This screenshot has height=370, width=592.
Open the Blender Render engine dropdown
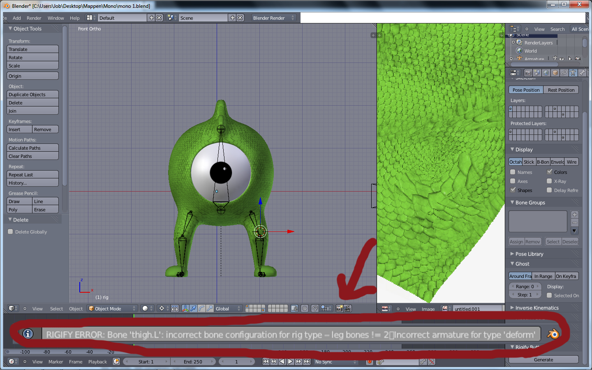click(x=273, y=18)
